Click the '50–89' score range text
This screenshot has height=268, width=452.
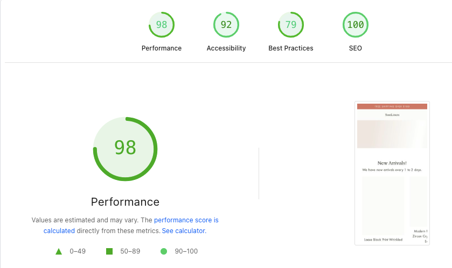click(x=130, y=251)
